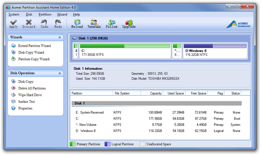Click the Delete All Partitions icon
Viewport: 261px width, 155px height.
pyautogui.click(x=13, y=88)
